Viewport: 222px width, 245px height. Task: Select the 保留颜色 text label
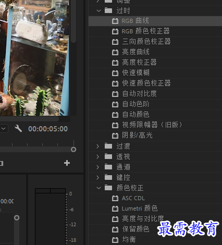[x=135, y=229]
